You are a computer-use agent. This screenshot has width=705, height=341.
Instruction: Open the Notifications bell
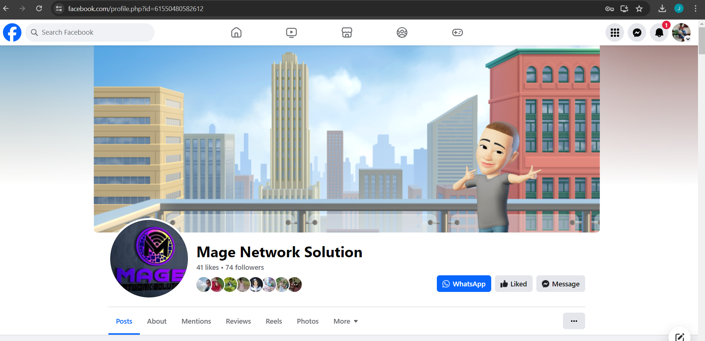coord(659,32)
